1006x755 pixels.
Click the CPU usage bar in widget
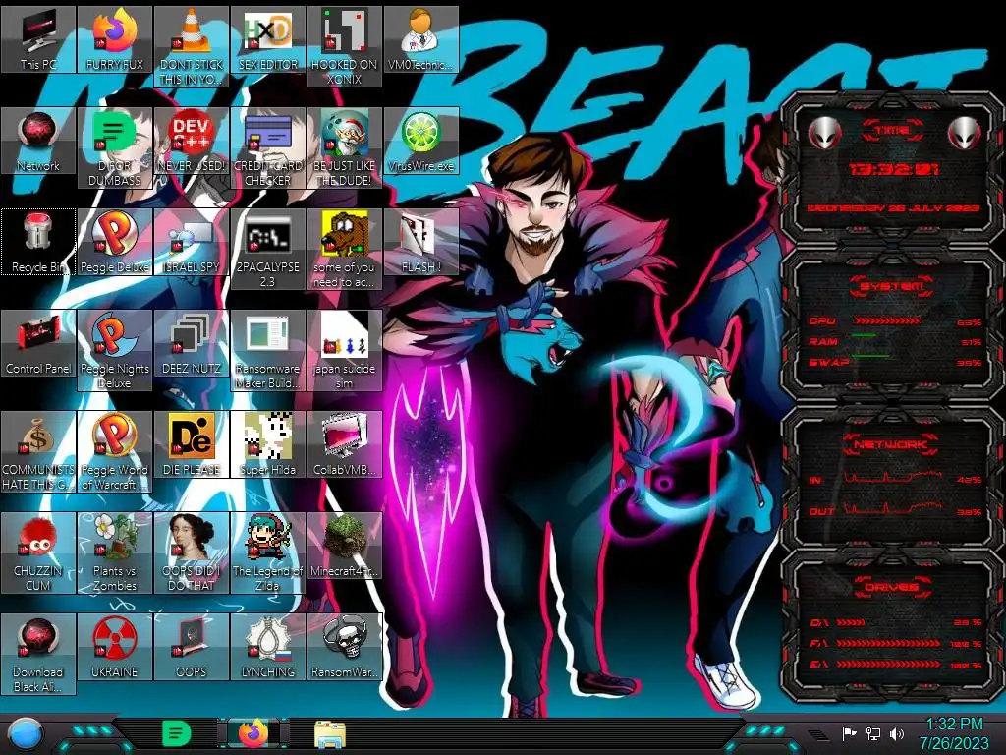pyautogui.click(x=887, y=320)
